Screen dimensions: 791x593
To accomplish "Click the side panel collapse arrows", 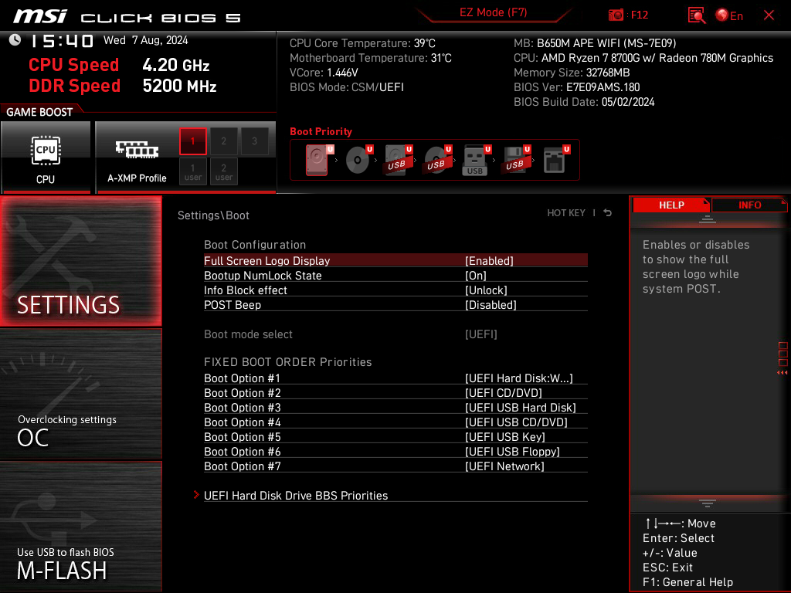I will [x=783, y=372].
